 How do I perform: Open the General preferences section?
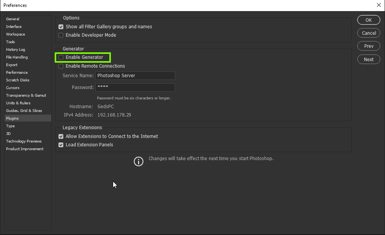(13, 19)
